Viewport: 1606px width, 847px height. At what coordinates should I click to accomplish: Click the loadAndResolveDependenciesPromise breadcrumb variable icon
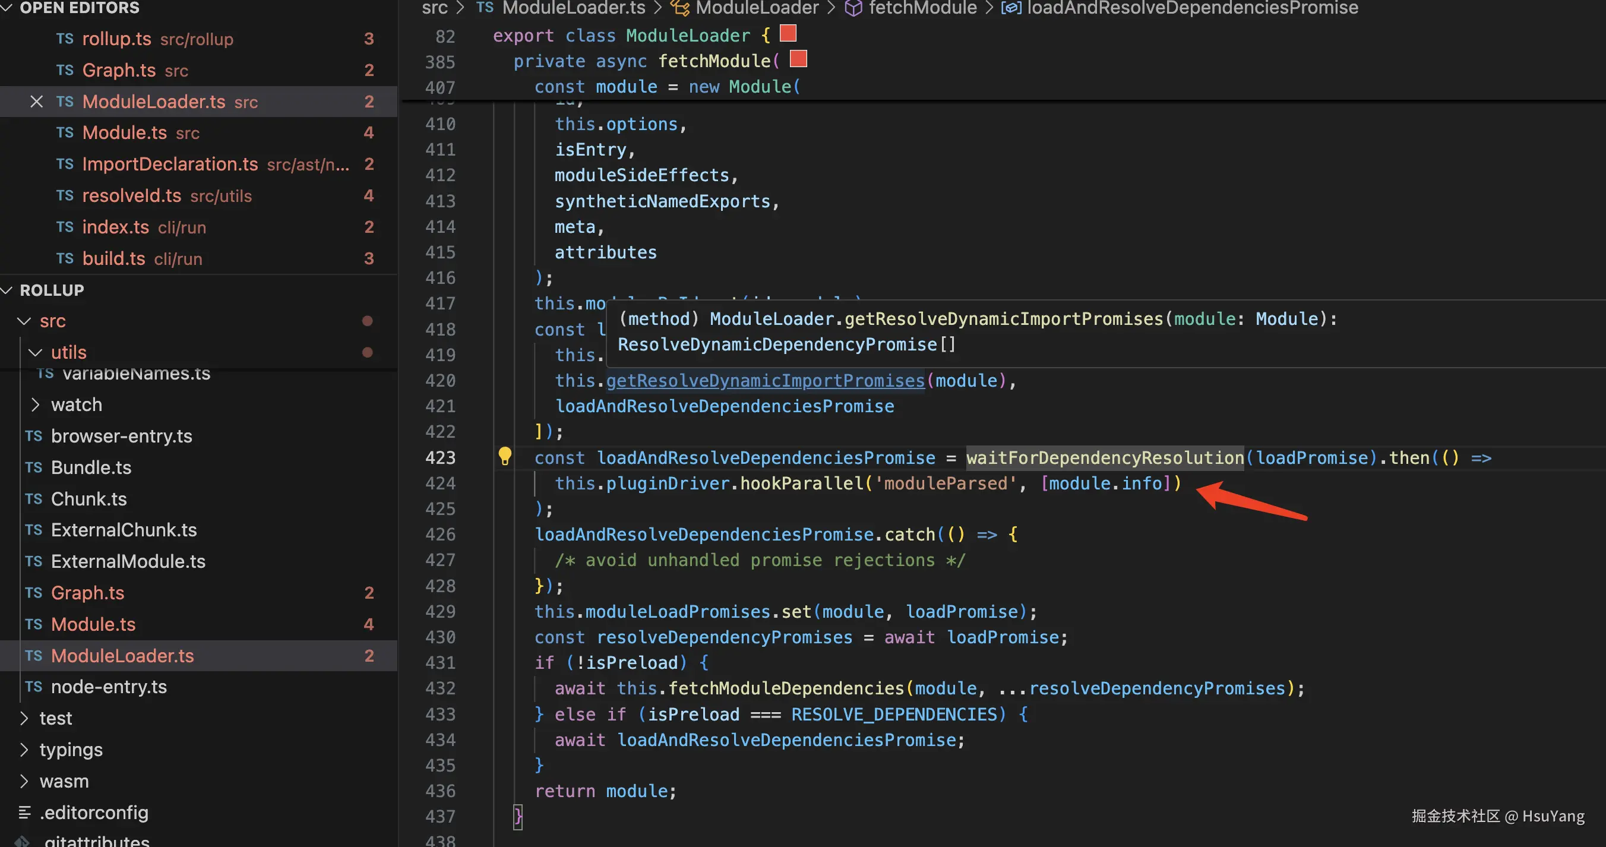(x=1011, y=8)
